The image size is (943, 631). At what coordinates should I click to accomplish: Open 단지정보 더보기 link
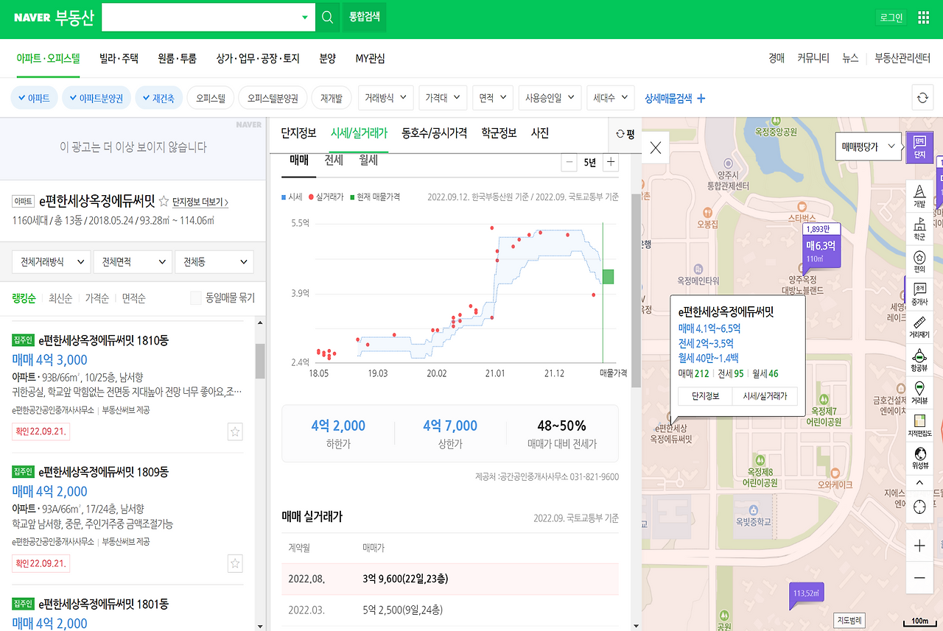click(200, 202)
